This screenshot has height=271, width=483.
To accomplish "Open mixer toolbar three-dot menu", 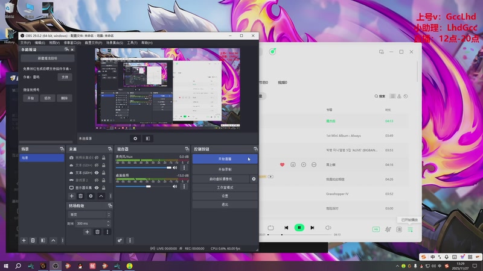I will 130,240.
